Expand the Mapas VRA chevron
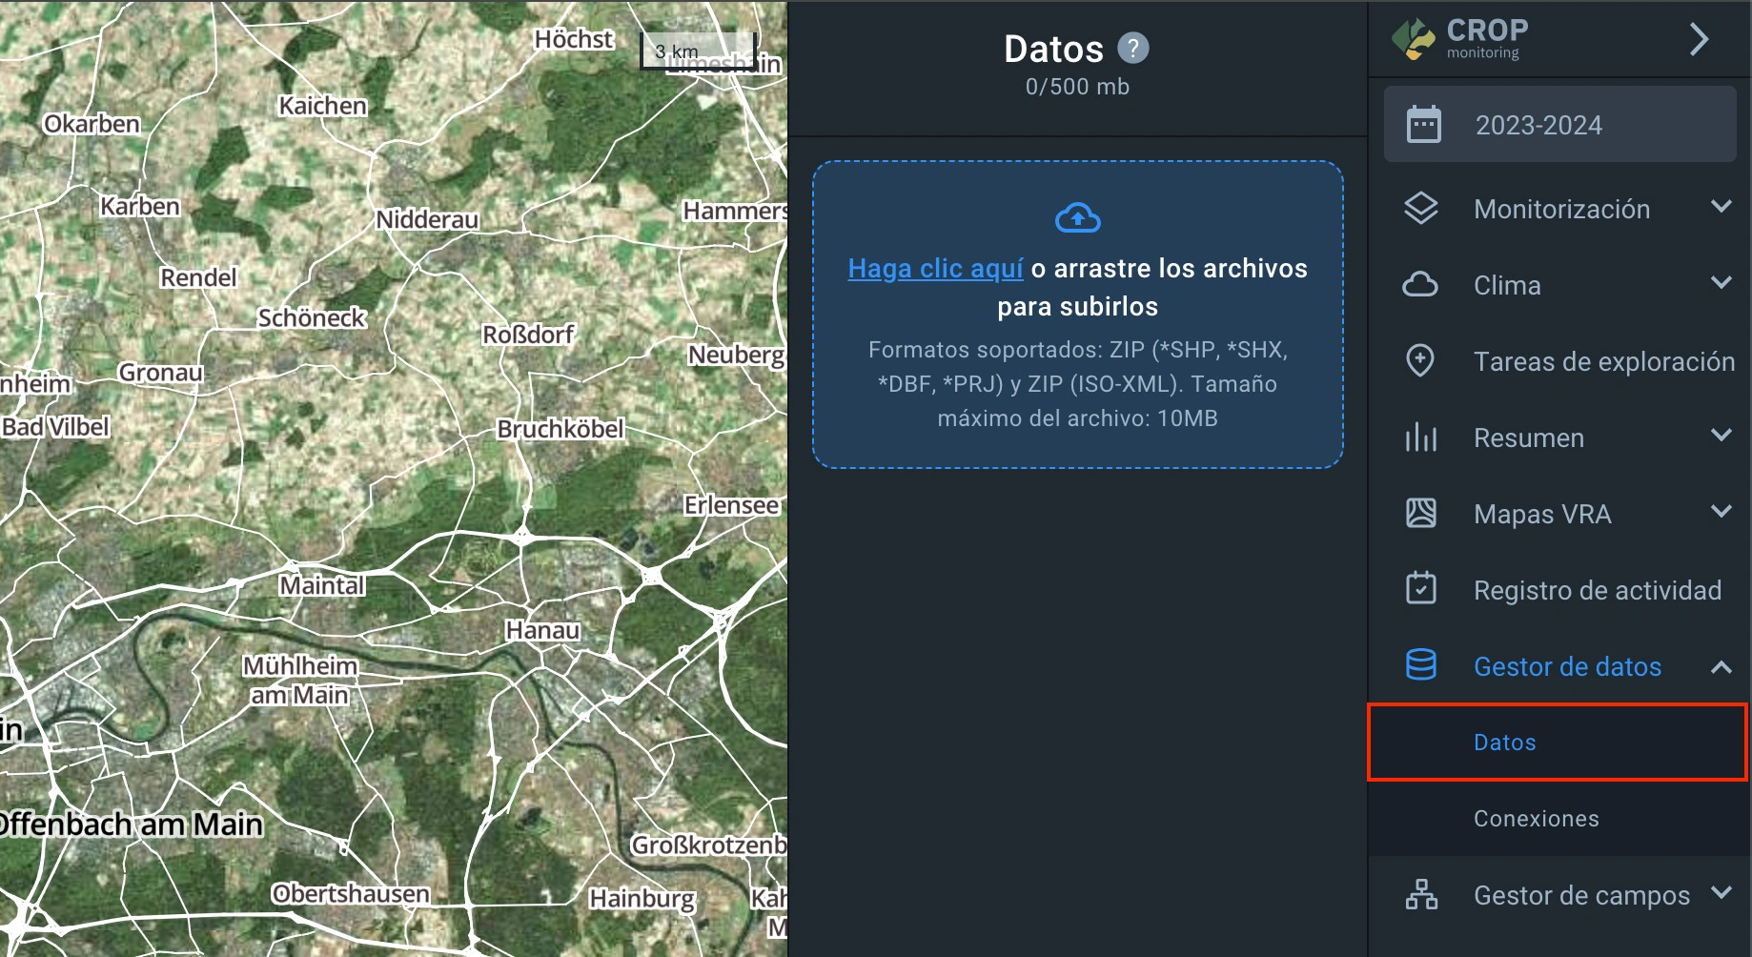The width and height of the screenshot is (1752, 957). 1721,512
